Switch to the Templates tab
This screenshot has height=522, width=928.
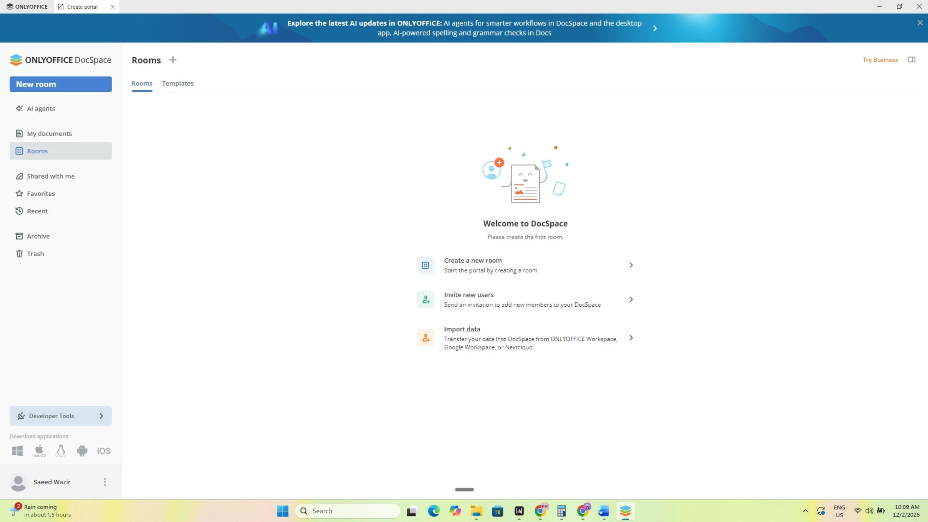[x=178, y=83]
